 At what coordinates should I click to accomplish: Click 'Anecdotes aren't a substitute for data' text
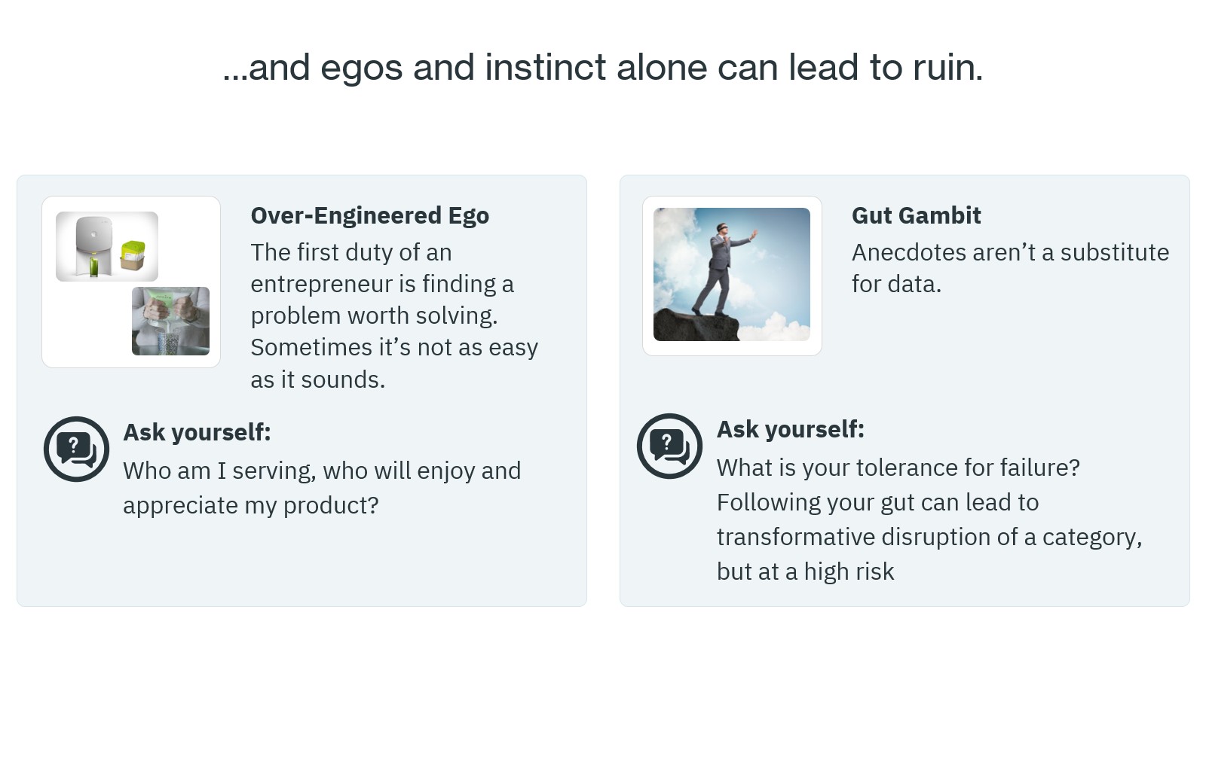click(1011, 268)
